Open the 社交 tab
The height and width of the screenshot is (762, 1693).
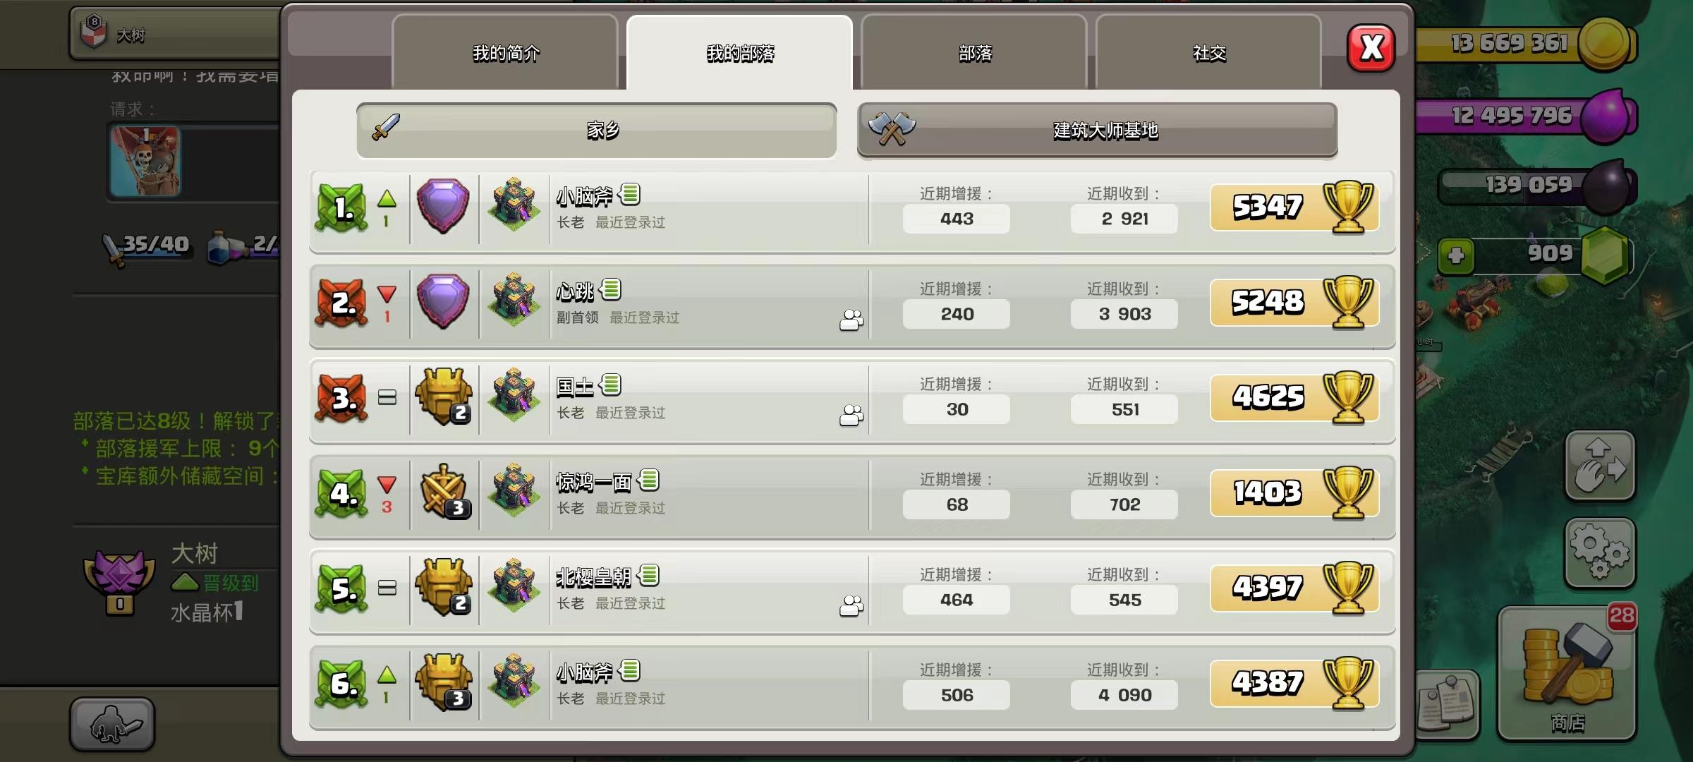pyautogui.click(x=1208, y=53)
